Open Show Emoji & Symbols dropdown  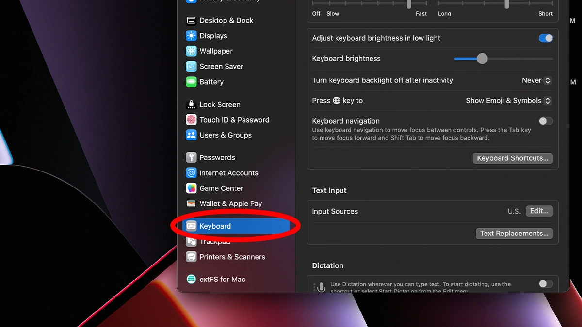509,101
